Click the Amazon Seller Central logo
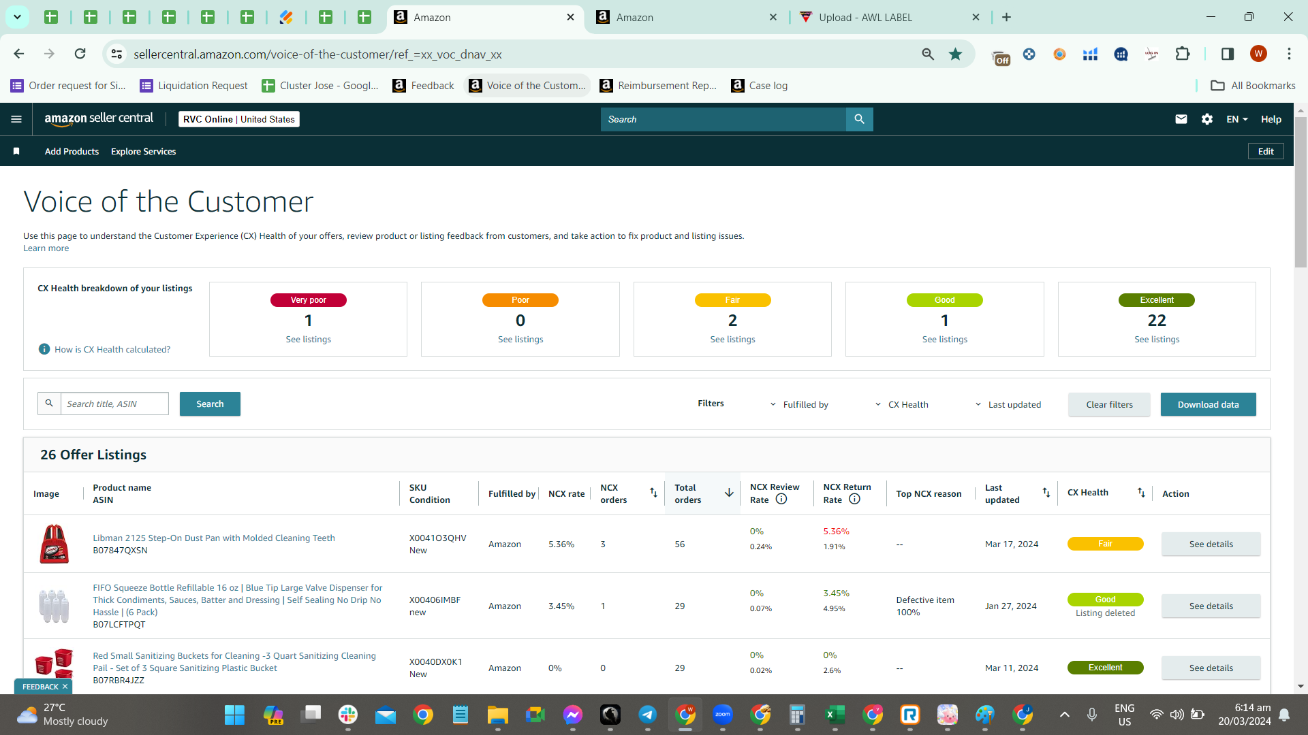This screenshot has width=1308, height=735. (99, 119)
